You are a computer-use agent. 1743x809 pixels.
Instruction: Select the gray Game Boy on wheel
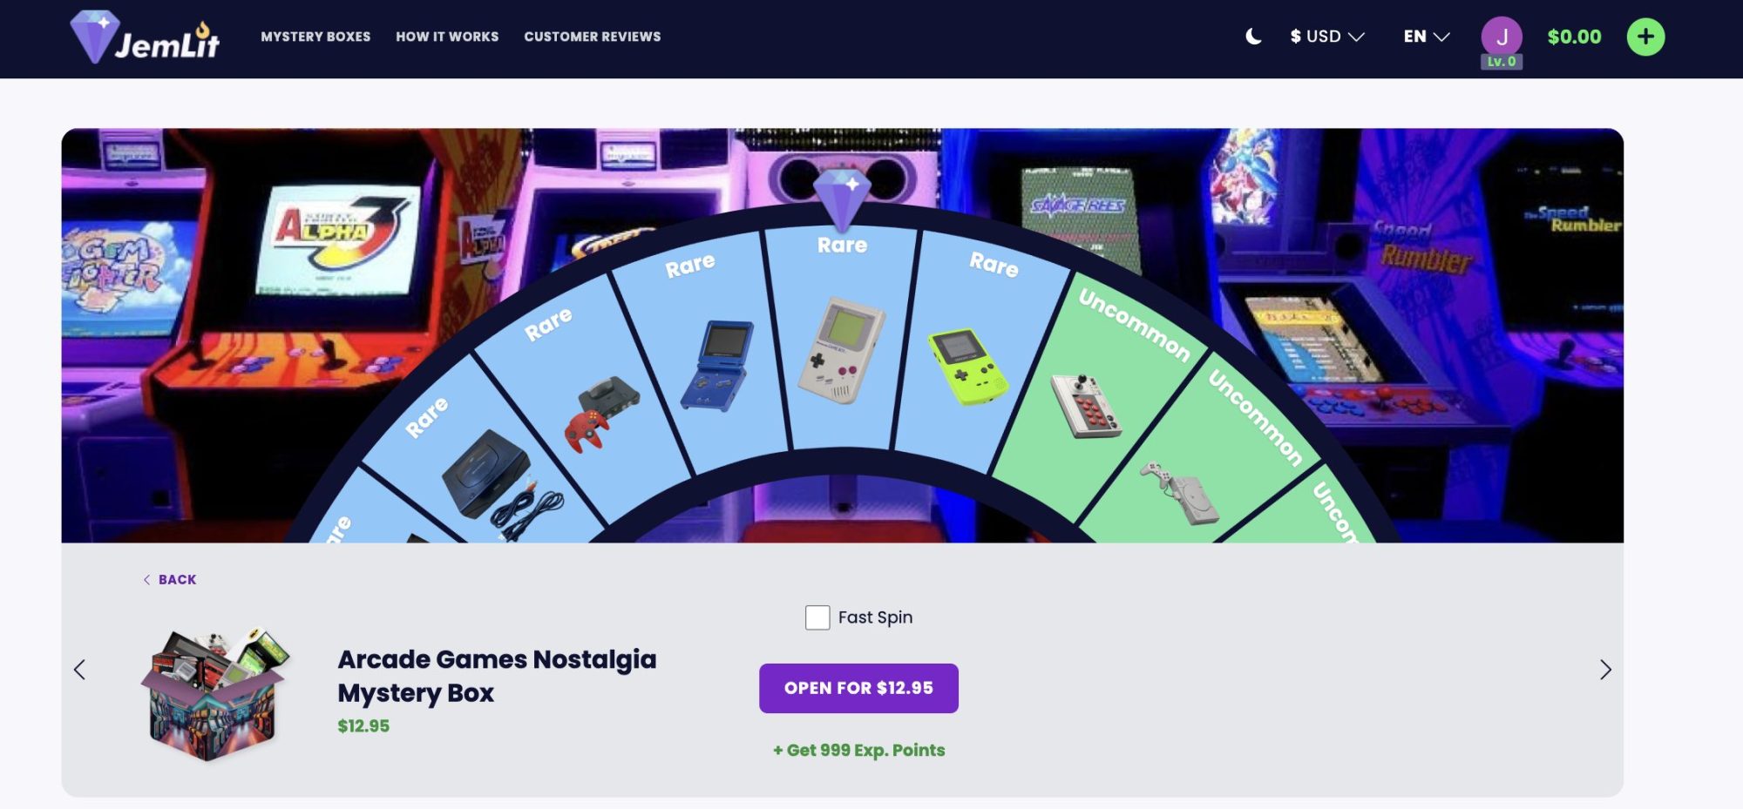pyautogui.click(x=841, y=350)
